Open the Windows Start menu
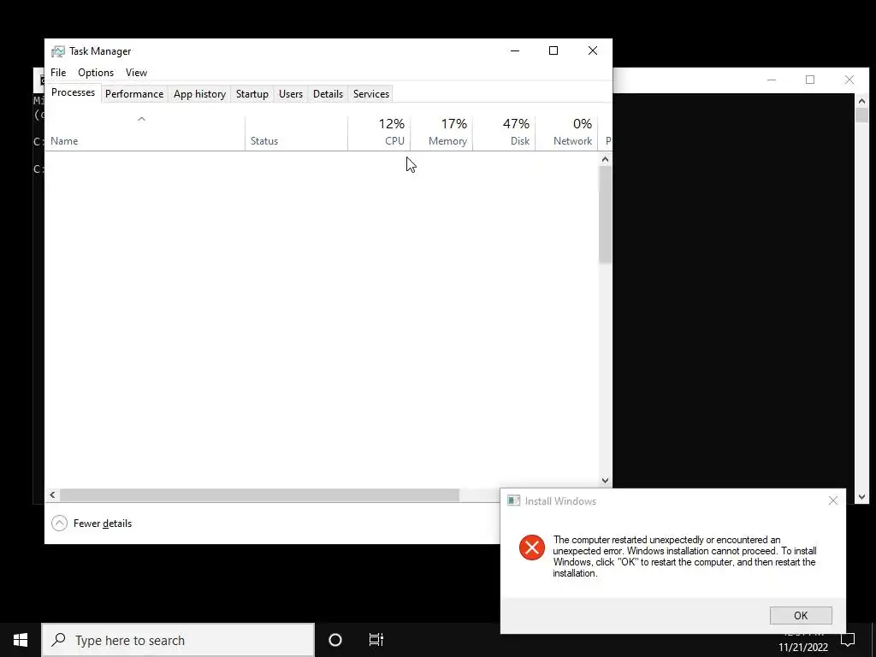 click(21, 640)
